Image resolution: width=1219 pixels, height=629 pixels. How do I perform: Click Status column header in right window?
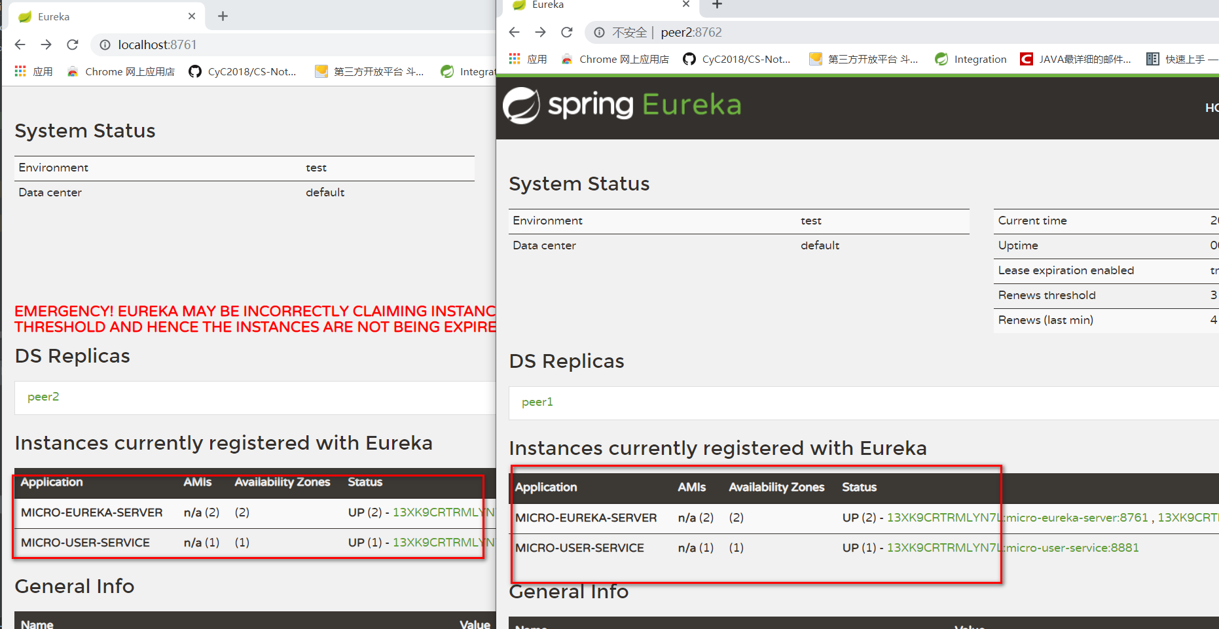(x=859, y=488)
